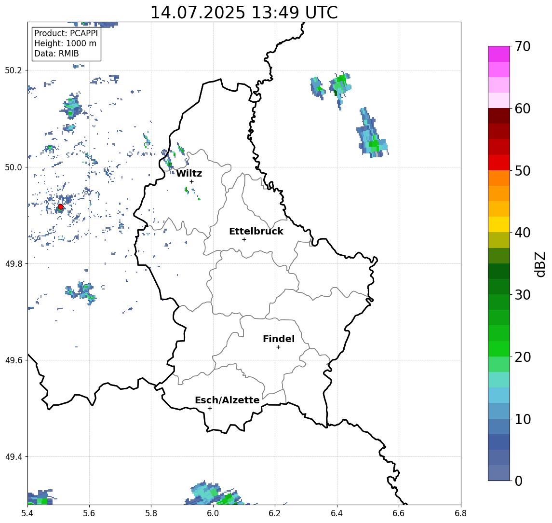Click the colorbar tick label 0

(x=519, y=481)
